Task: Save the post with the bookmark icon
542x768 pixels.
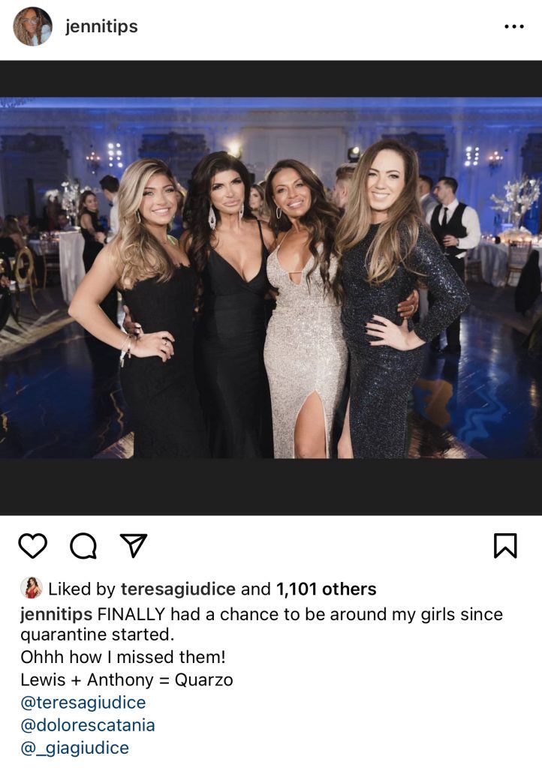Action: tap(505, 546)
